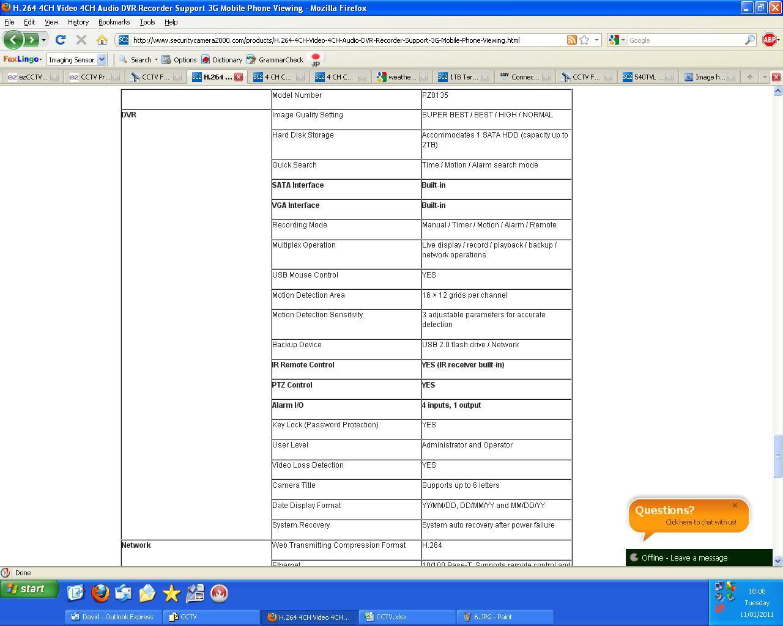Click the FoxLingo Dictionary button
This screenshot has width=783, height=626.
(x=222, y=60)
